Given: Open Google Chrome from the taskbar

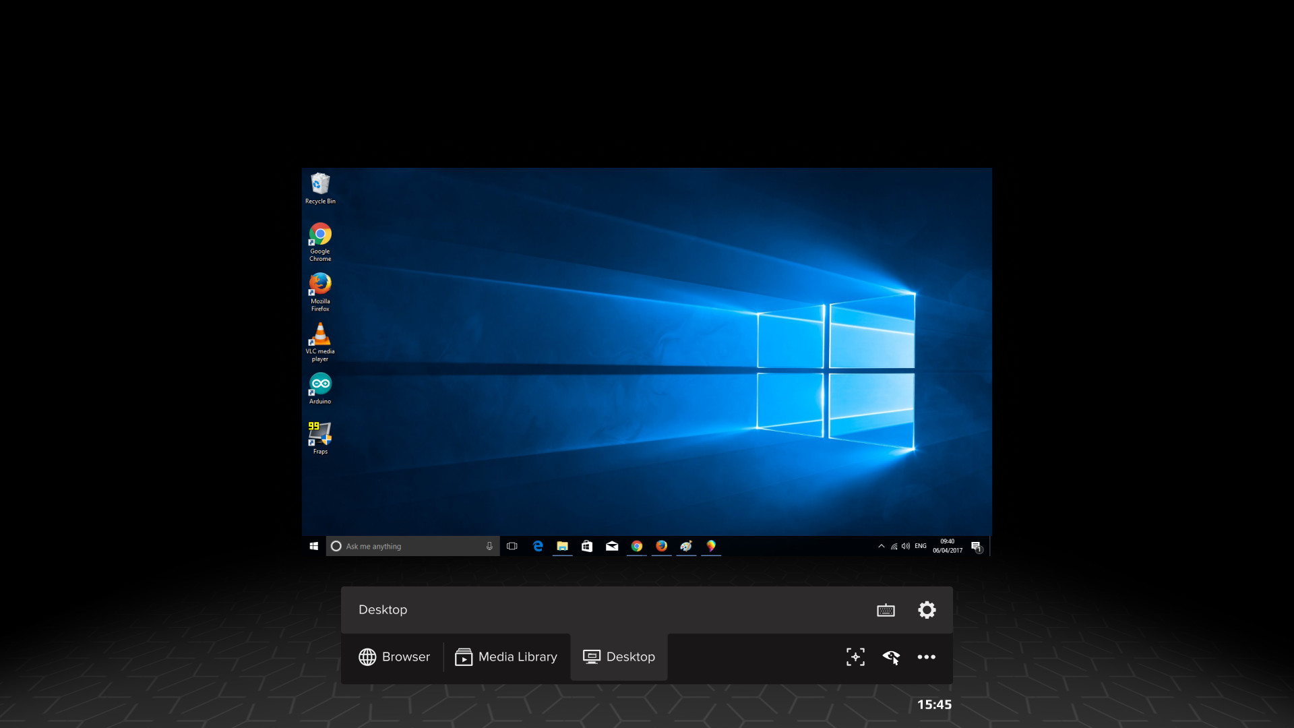Looking at the screenshot, I should click(x=636, y=547).
